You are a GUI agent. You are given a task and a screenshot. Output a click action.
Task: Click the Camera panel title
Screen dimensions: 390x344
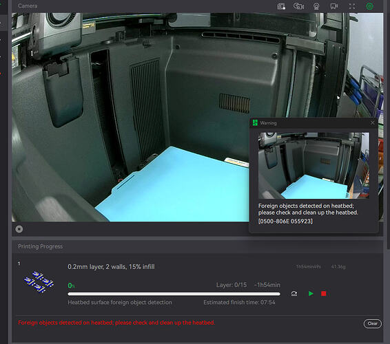(28, 6)
